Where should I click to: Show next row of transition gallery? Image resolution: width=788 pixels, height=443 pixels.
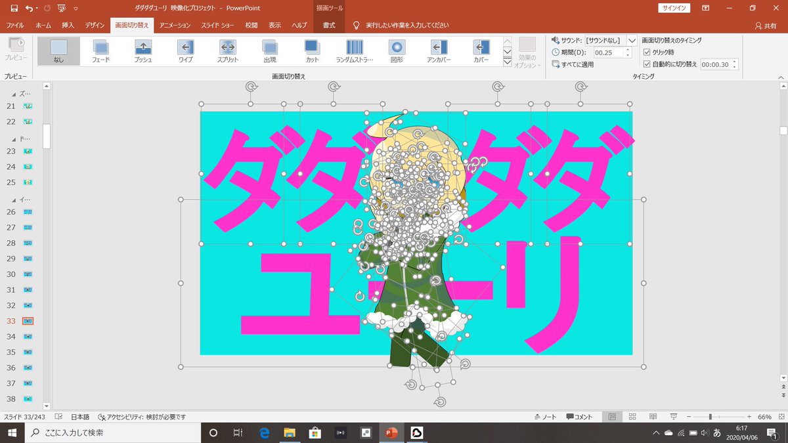click(x=507, y=51)
